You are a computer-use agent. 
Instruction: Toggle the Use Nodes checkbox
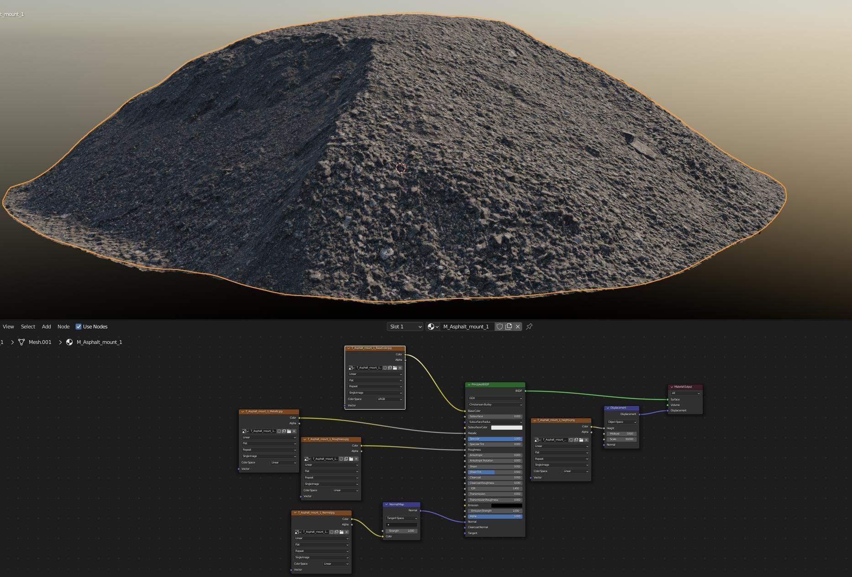click(x=79, y=327)
